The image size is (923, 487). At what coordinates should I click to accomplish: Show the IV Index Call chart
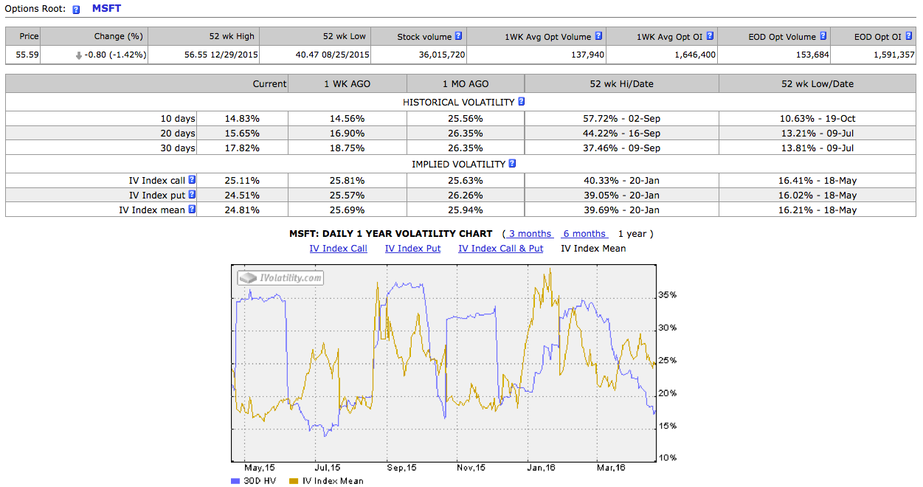pyautogui.click(x=339, y=249)
